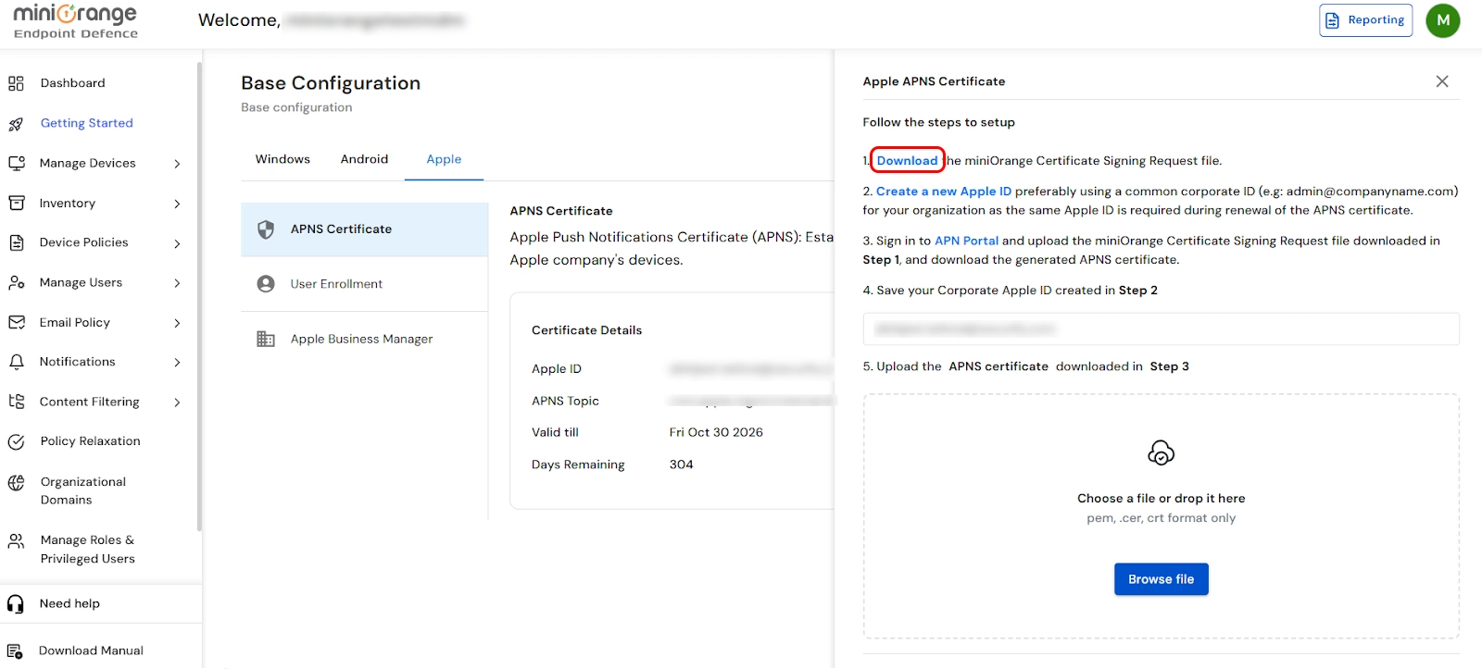Open Organizational Domains page
The width and height of the screenshot is (1482, 669).
pos(83,490)
